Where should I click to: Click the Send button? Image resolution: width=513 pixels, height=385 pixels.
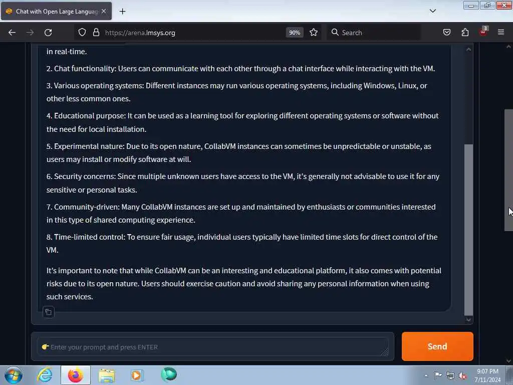click(437, 346)
